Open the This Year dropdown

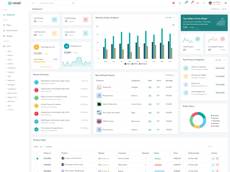[x=170, y=18]
